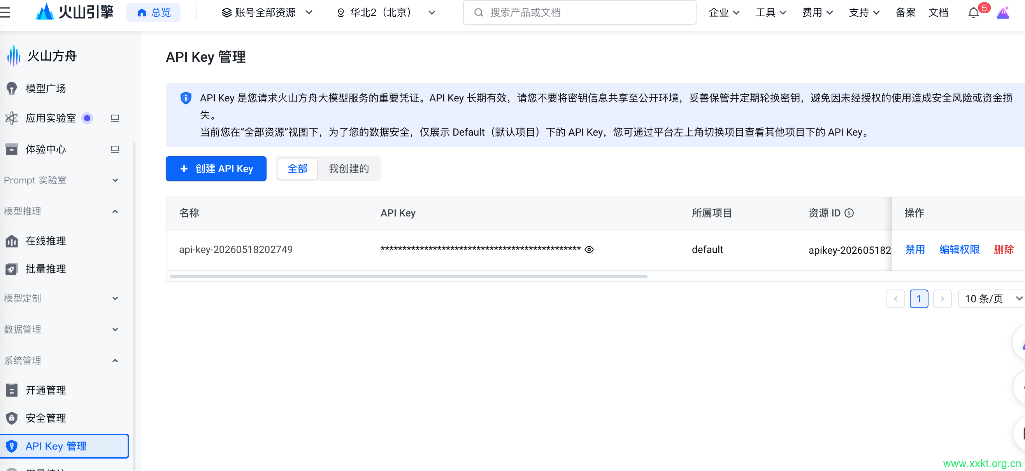This screenshot has height=471, width=1025.
Task: Click the table horizontal scrollbar
Action: pos(408,276)
